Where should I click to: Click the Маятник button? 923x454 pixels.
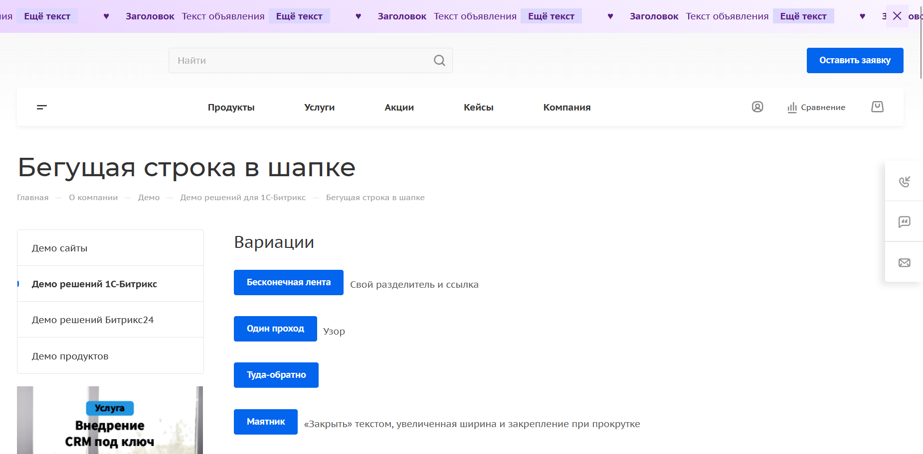point(266,422)
